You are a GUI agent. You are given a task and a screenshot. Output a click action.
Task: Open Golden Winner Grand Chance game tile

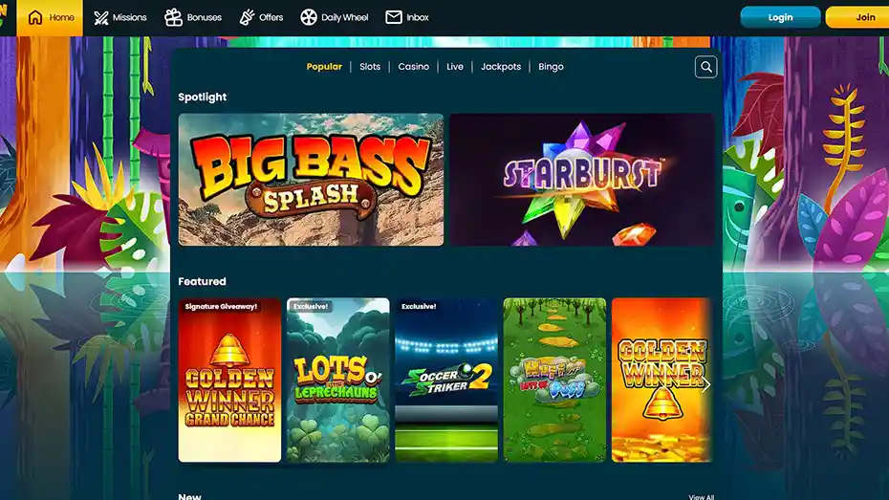coord(229,380)
